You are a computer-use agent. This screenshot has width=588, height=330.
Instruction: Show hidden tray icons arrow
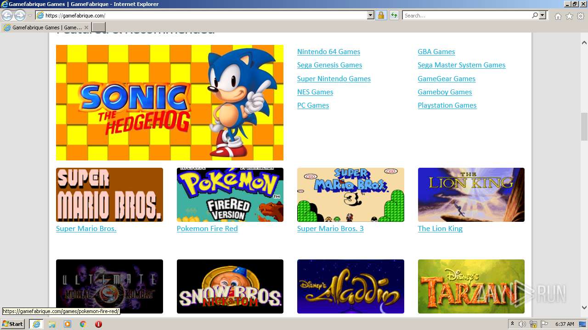tap(513, 324)
